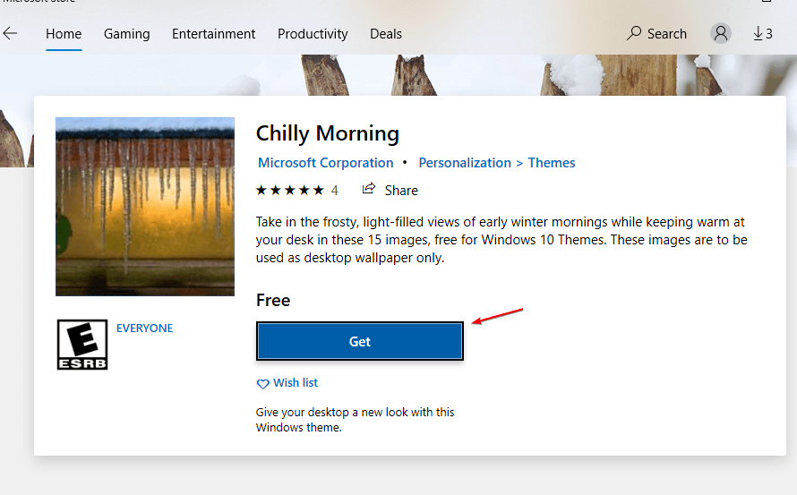This screenshot has width=797, height=495.
Task: Click the rating count 4
Action: pyautogui.click(x=334, y=190)
